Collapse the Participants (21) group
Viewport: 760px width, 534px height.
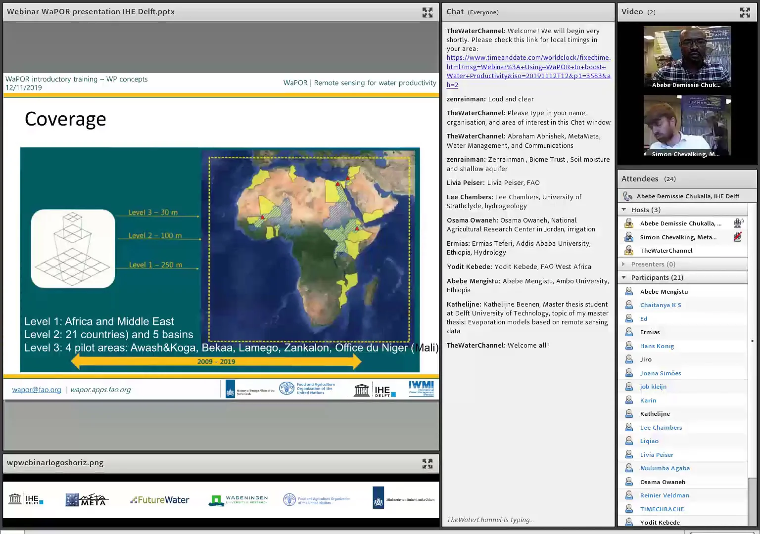tap(624, 278)
